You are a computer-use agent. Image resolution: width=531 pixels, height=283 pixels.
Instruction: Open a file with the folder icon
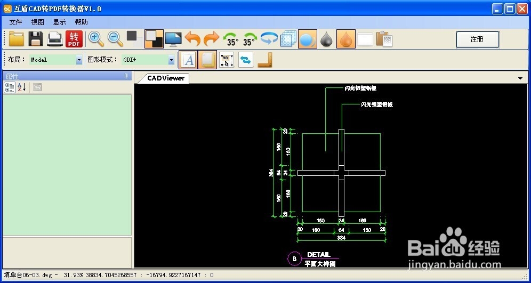click(16, 39)
